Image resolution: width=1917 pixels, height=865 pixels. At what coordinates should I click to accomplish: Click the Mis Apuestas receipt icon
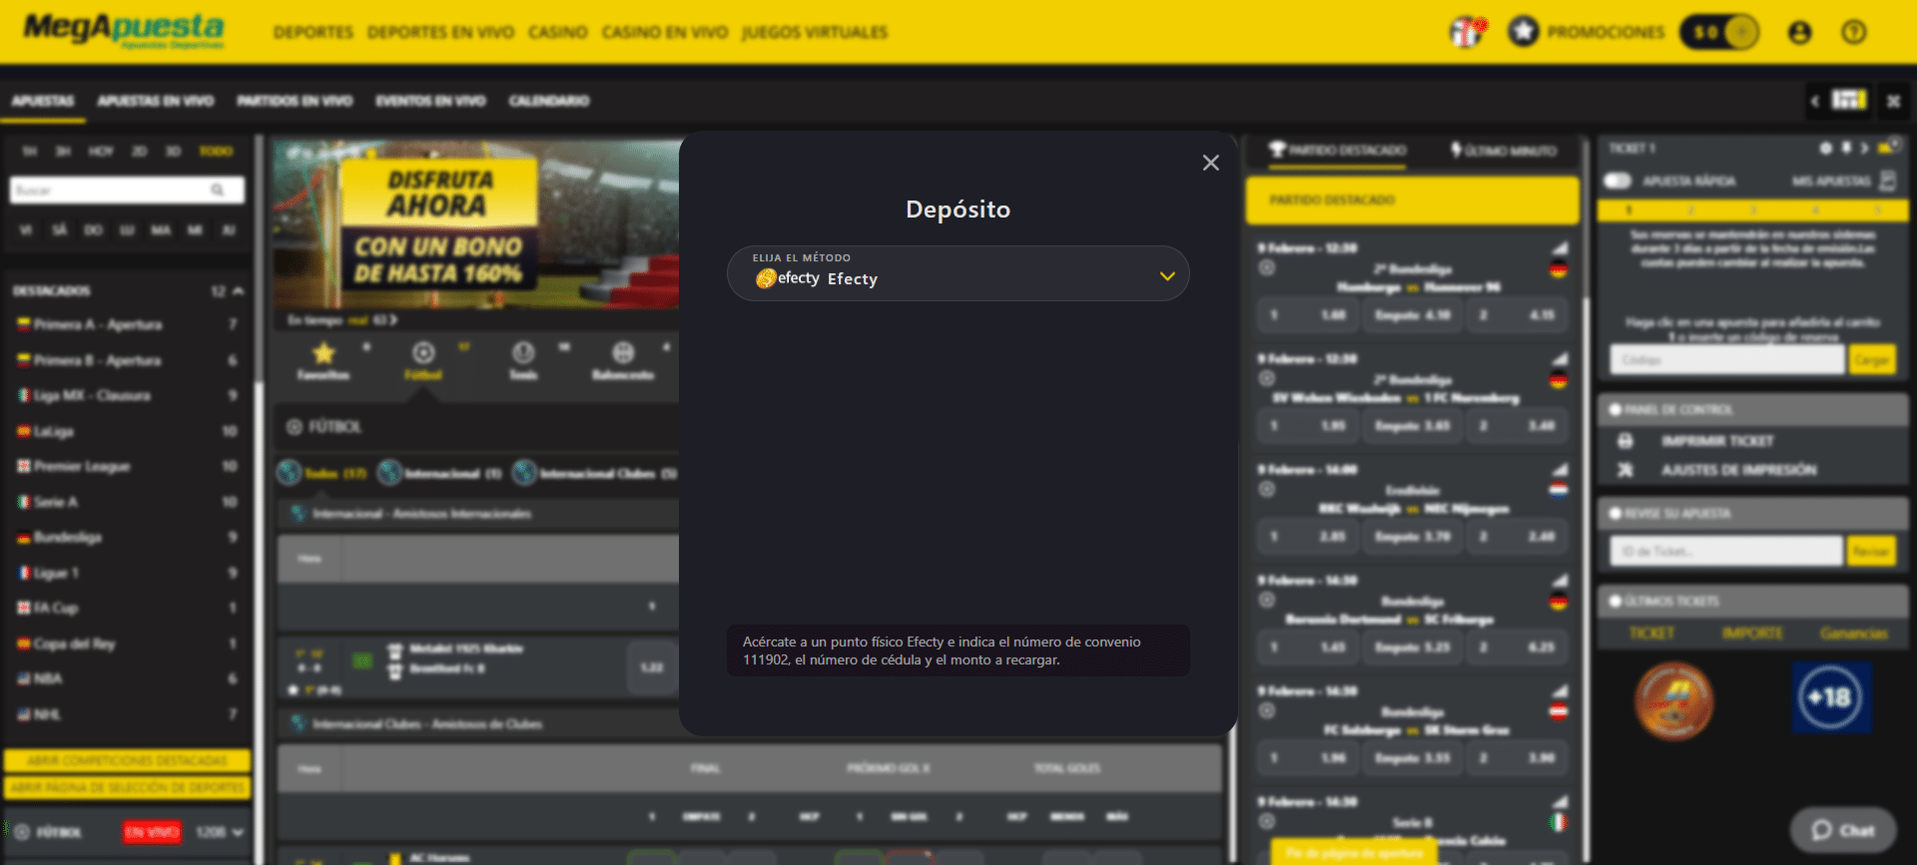(1888, 181)
